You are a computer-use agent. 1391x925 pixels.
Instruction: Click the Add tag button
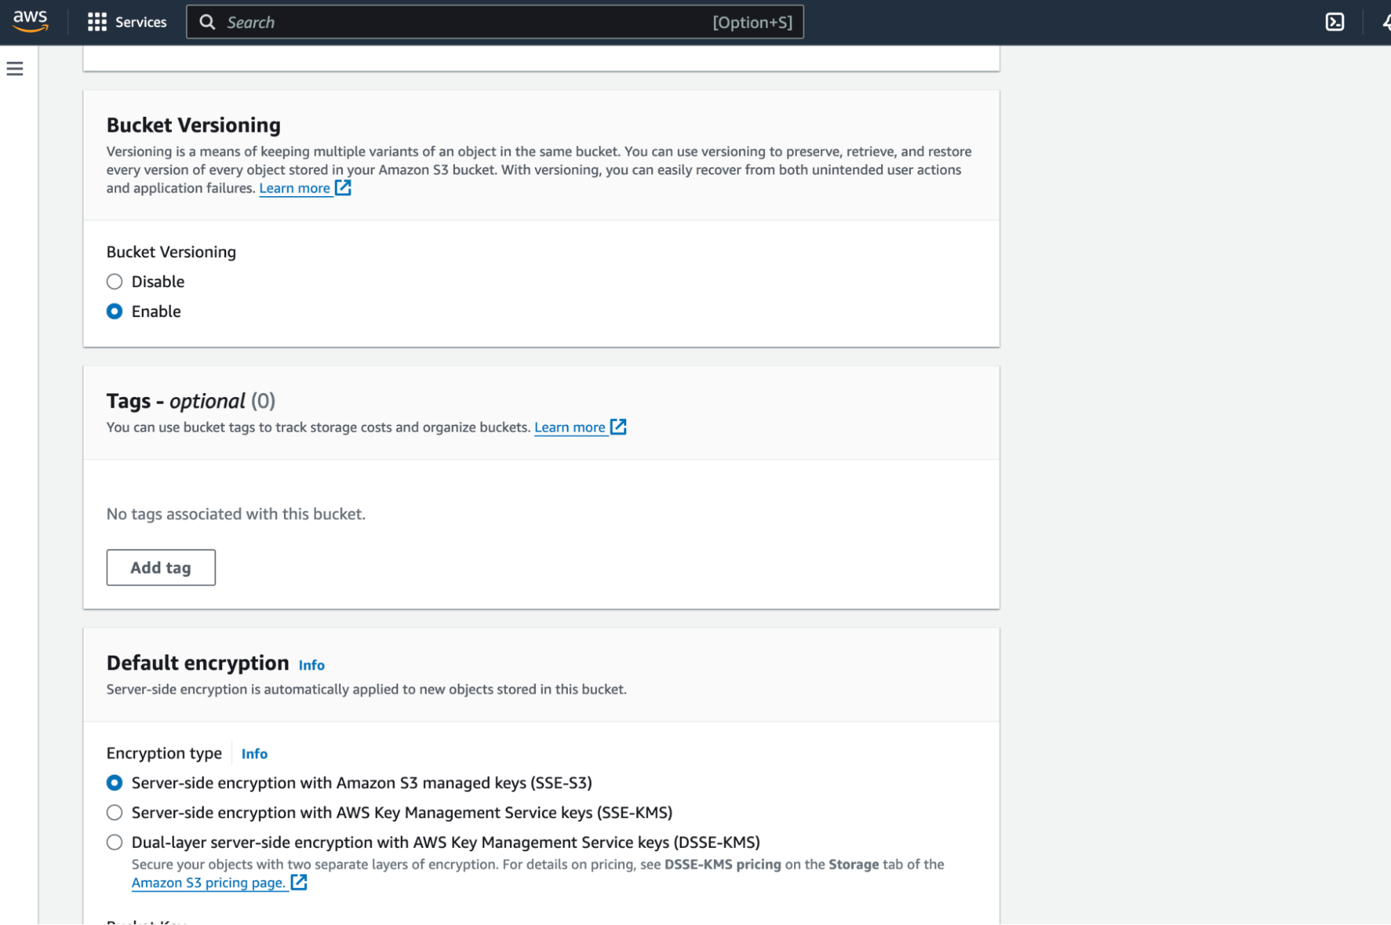click(161, 568)
